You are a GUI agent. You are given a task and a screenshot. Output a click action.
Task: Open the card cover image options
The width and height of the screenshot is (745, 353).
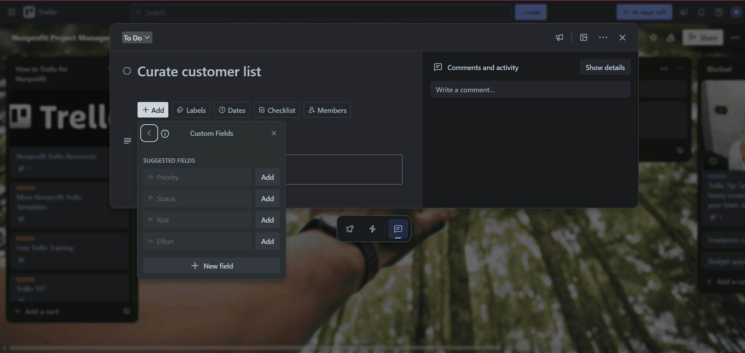pos(584,37)
